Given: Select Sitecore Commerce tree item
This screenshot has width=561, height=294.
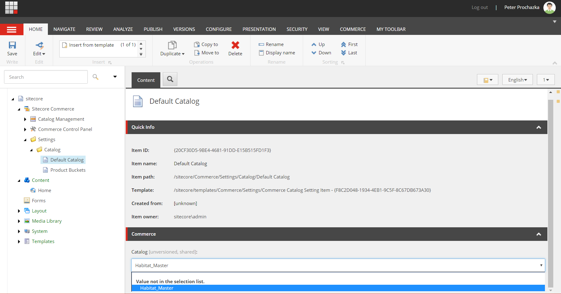Looking at the screenshot, I should point(53,109).
